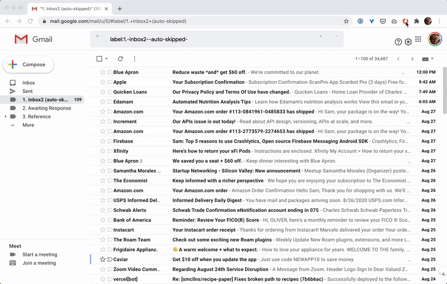Click Join a meeting
Screen dimensions: 447x284
(39, 263)
